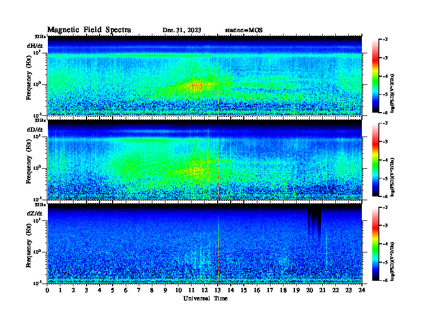Click hour 13 on the Universal Time axis
431x333 pixels.
click(x=218, y=291)
